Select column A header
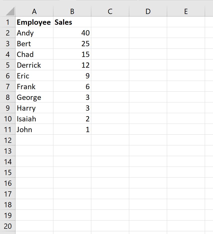The height and width of the screenshot is (234, 213). [34, 11]
